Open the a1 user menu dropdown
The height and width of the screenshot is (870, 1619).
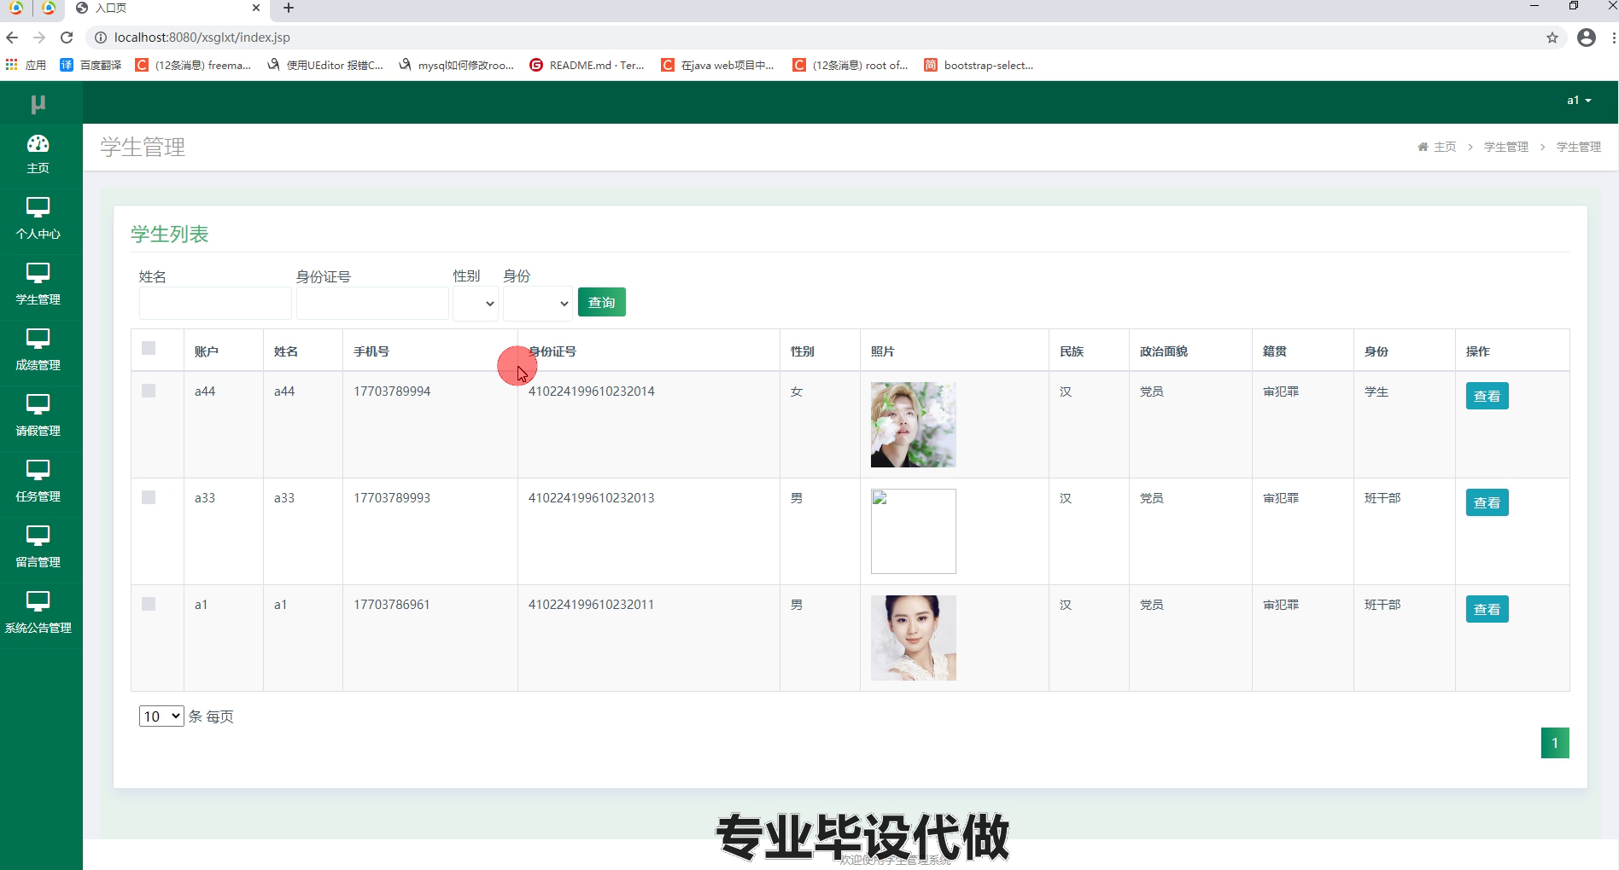1579,101
